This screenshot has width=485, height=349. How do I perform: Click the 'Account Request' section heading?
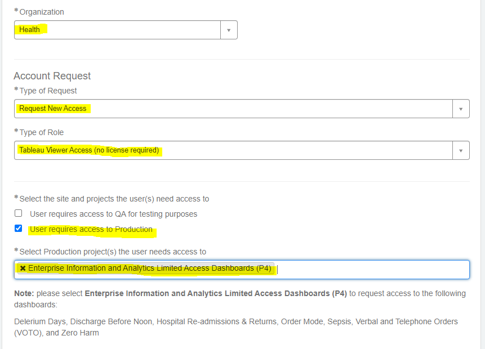(x=52, y=76)
